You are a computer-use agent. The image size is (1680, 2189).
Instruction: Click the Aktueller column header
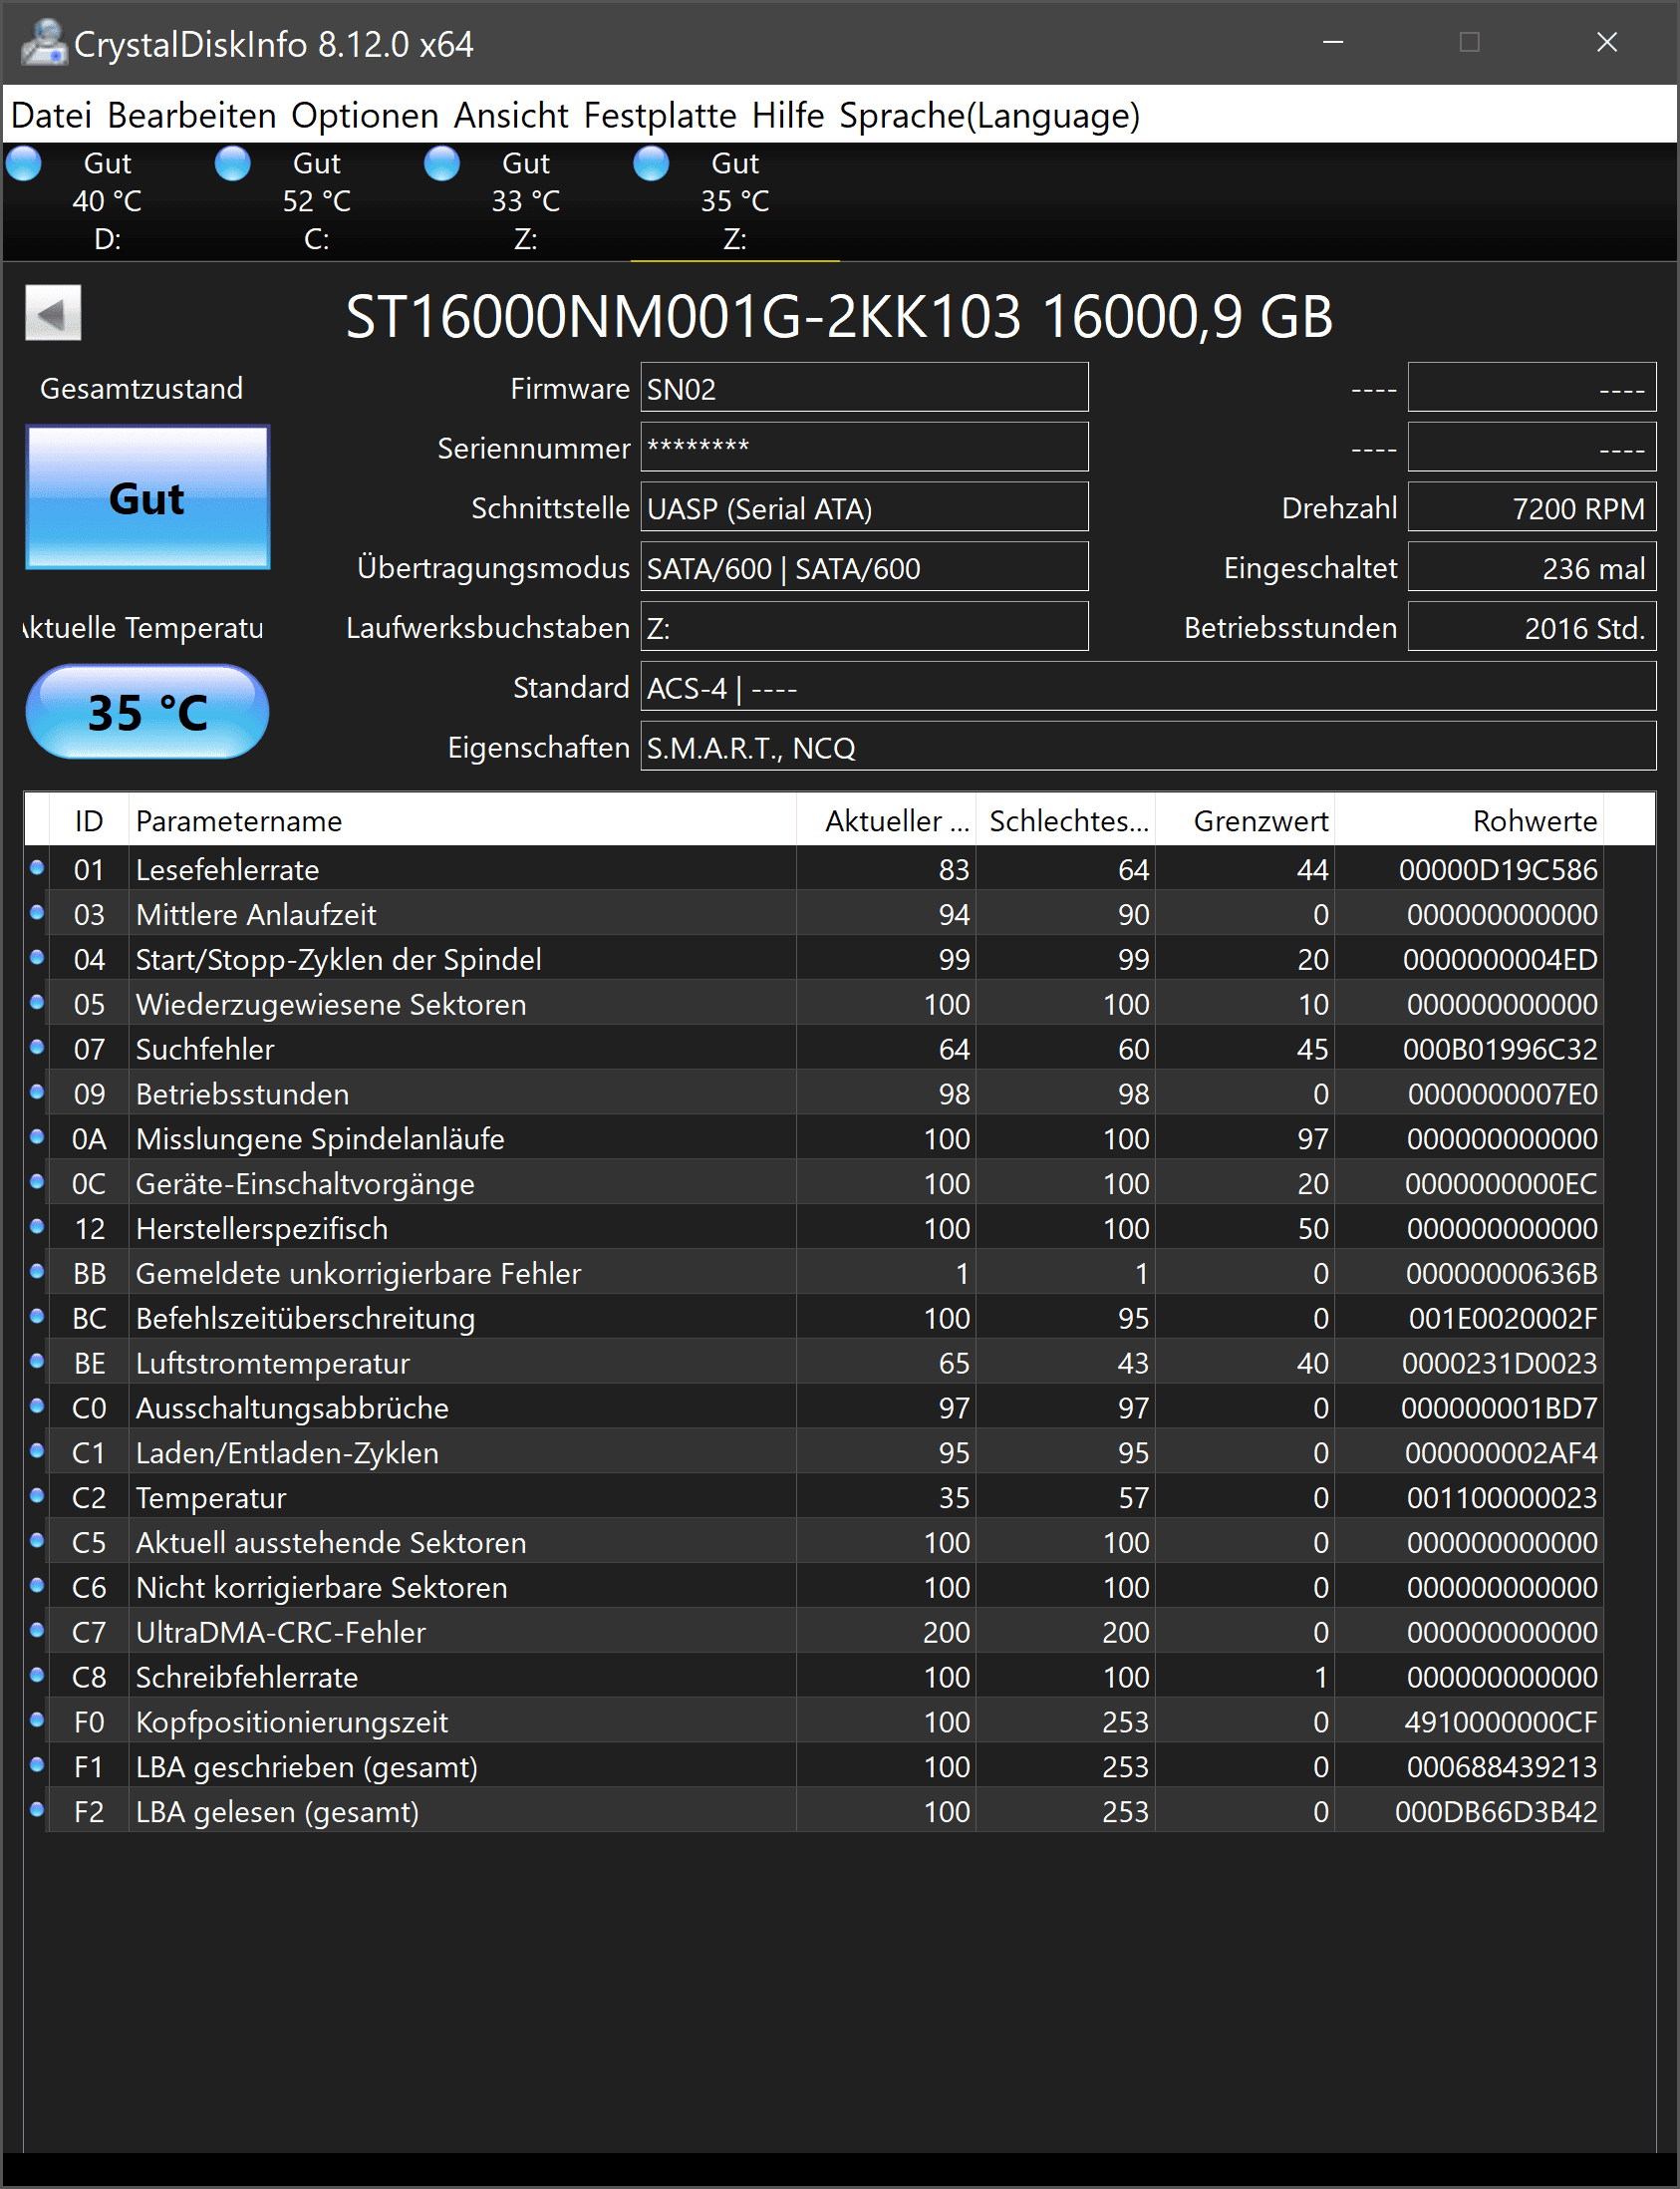coord(886,820)
